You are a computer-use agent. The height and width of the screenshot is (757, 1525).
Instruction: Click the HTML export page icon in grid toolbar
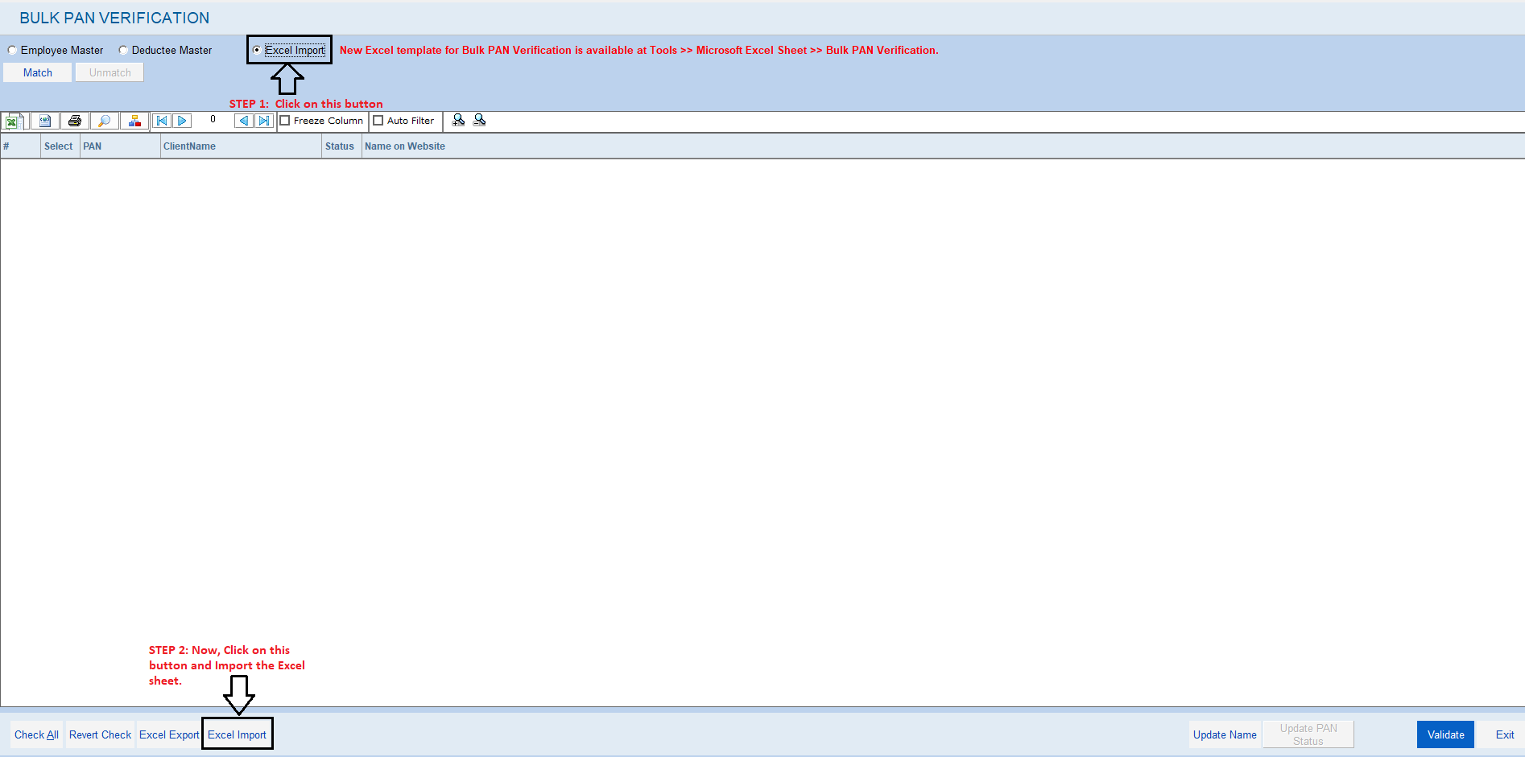pyautogui.click(x=45, y=121)
